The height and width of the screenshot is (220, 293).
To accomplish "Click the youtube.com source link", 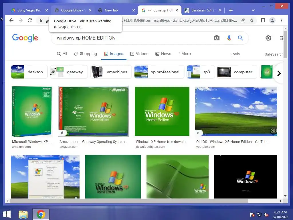I will pyautogui.click(x=205, y=147).
